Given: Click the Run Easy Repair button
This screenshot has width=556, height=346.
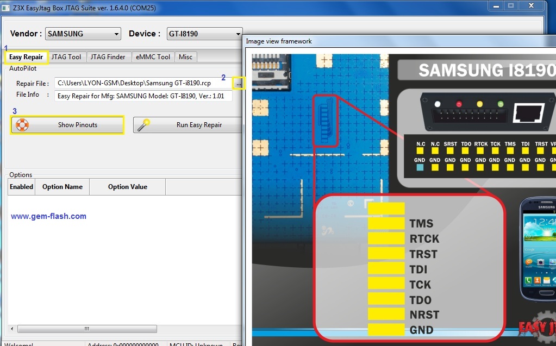Looking at the screenshot, I should point(188,125).
